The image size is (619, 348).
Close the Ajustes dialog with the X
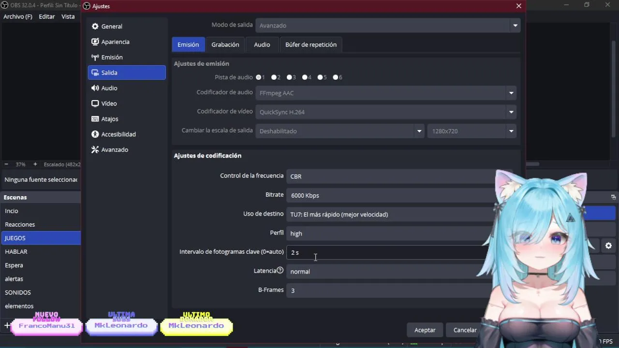pyautogui.click(x=519, y=6)
